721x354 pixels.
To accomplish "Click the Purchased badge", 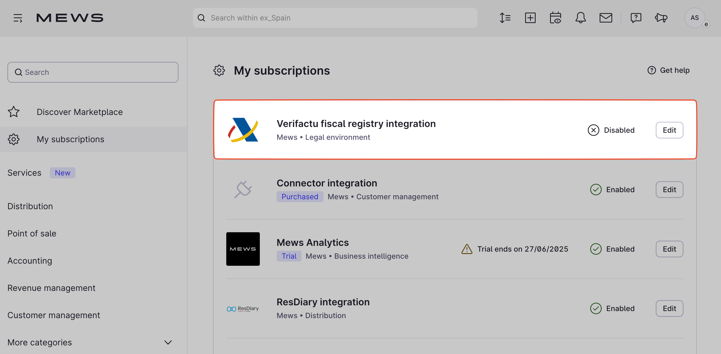I will pos(300,197).
